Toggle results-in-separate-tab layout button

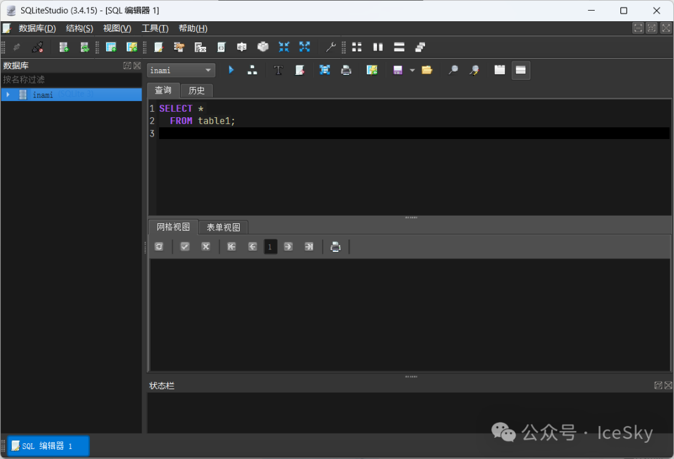click(x=499, y=70)
